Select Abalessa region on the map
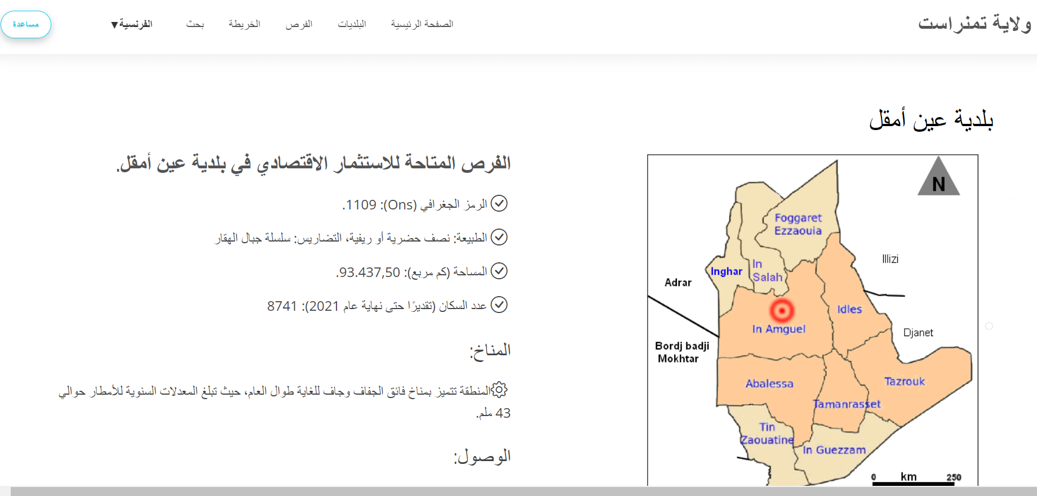1037x496 pixels. 769,383
